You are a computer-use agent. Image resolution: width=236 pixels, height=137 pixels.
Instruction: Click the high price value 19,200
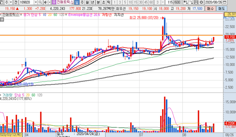pos(181,9)
